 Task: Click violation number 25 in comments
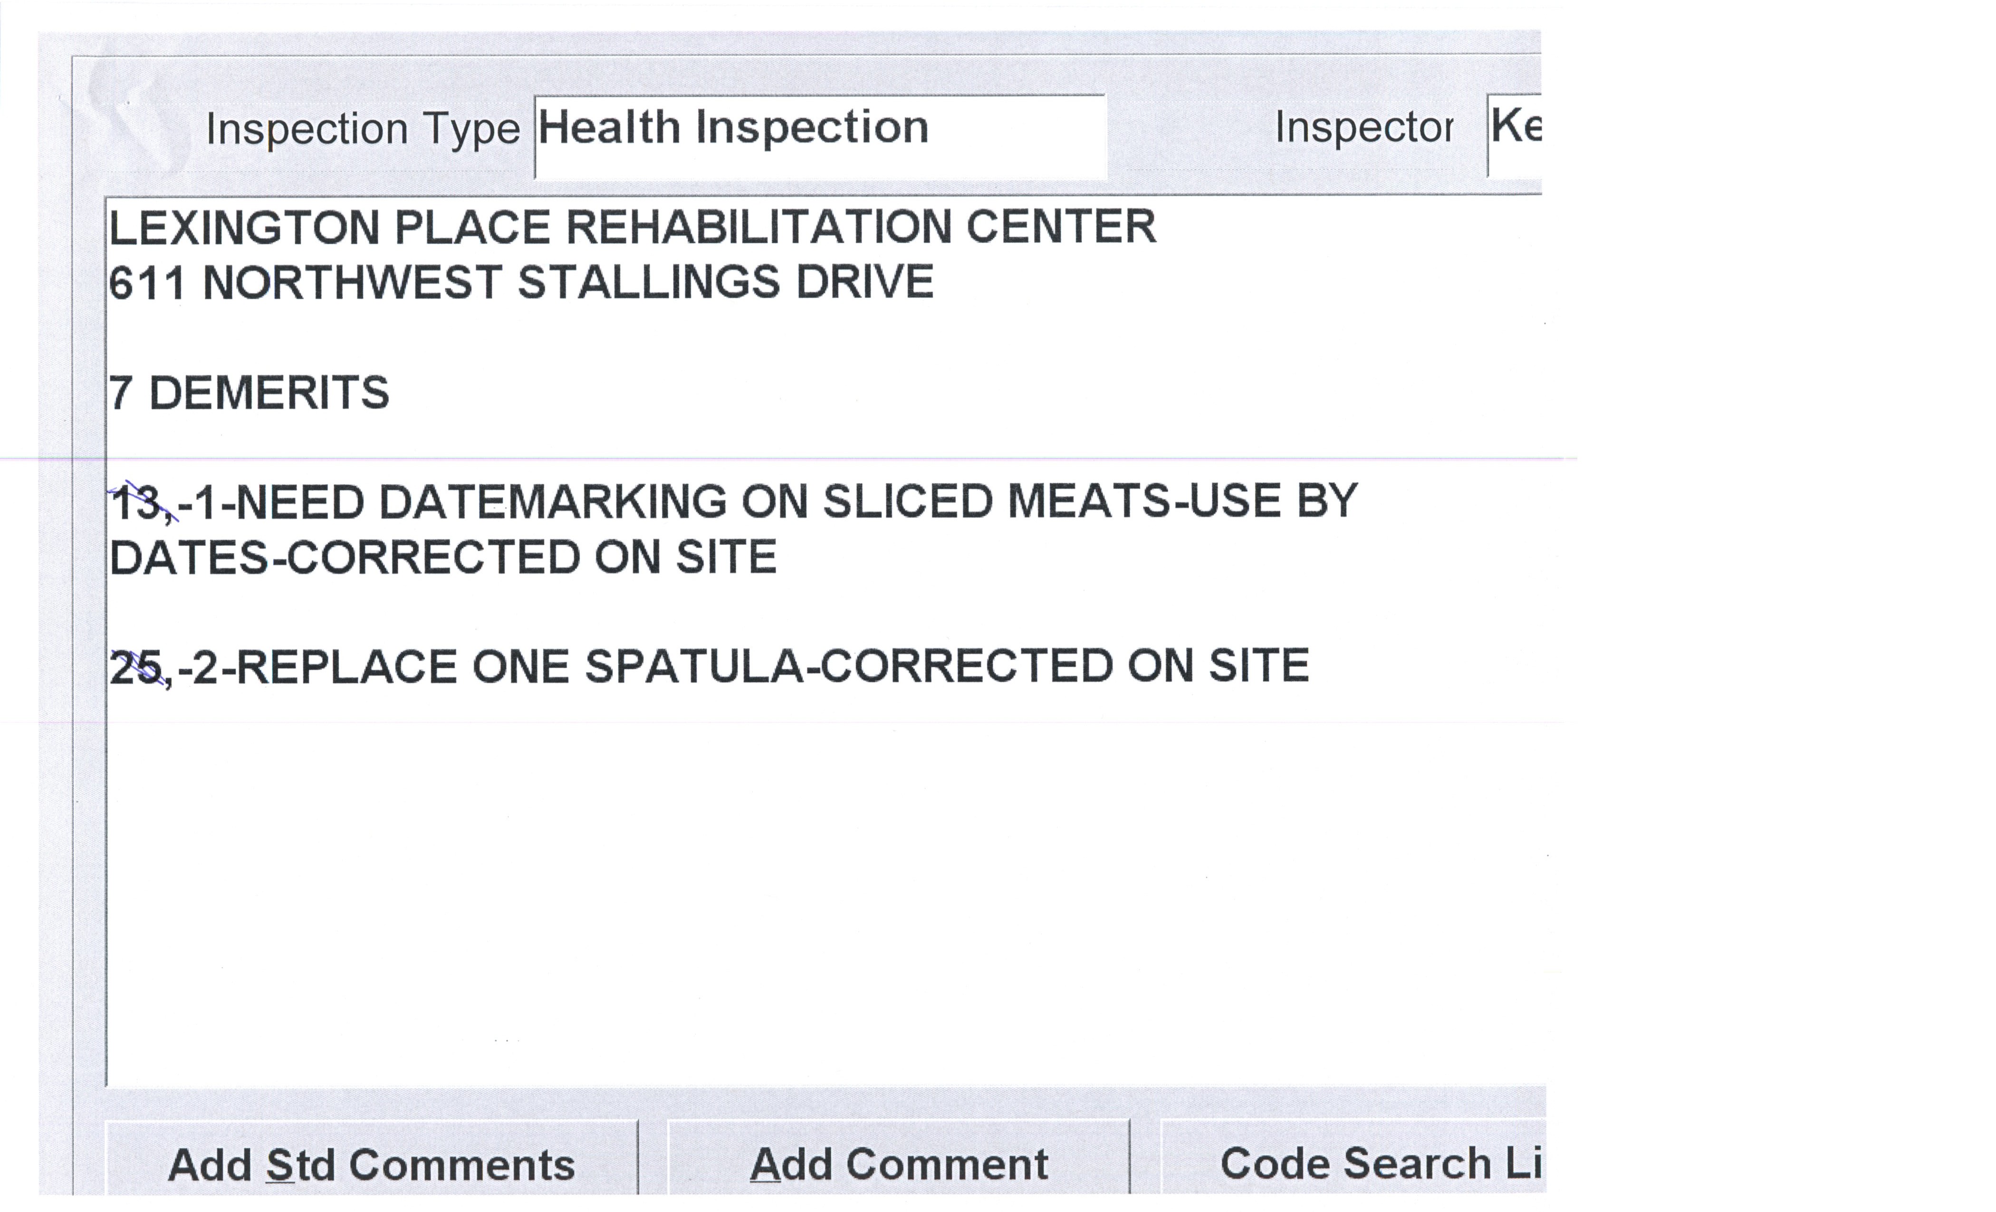[x=135, y=668]
